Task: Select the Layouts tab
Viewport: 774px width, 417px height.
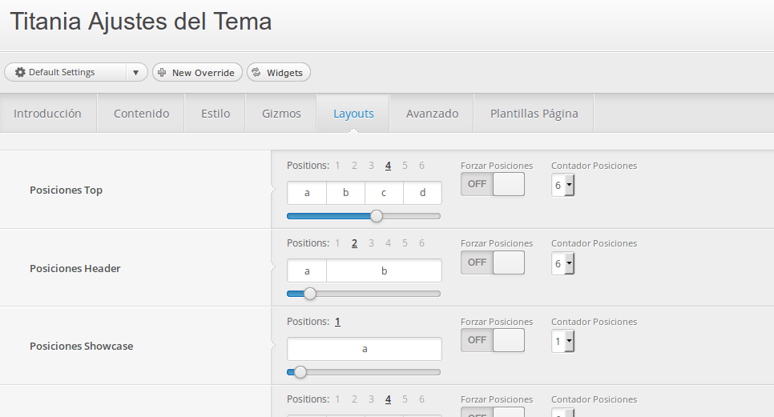Action: pos(353,114)
